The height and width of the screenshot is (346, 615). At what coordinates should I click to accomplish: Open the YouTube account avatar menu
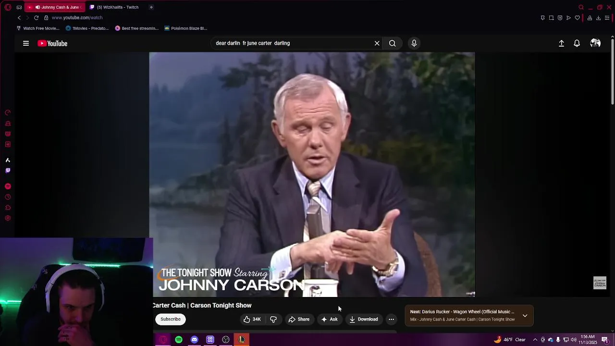point(595,43)
